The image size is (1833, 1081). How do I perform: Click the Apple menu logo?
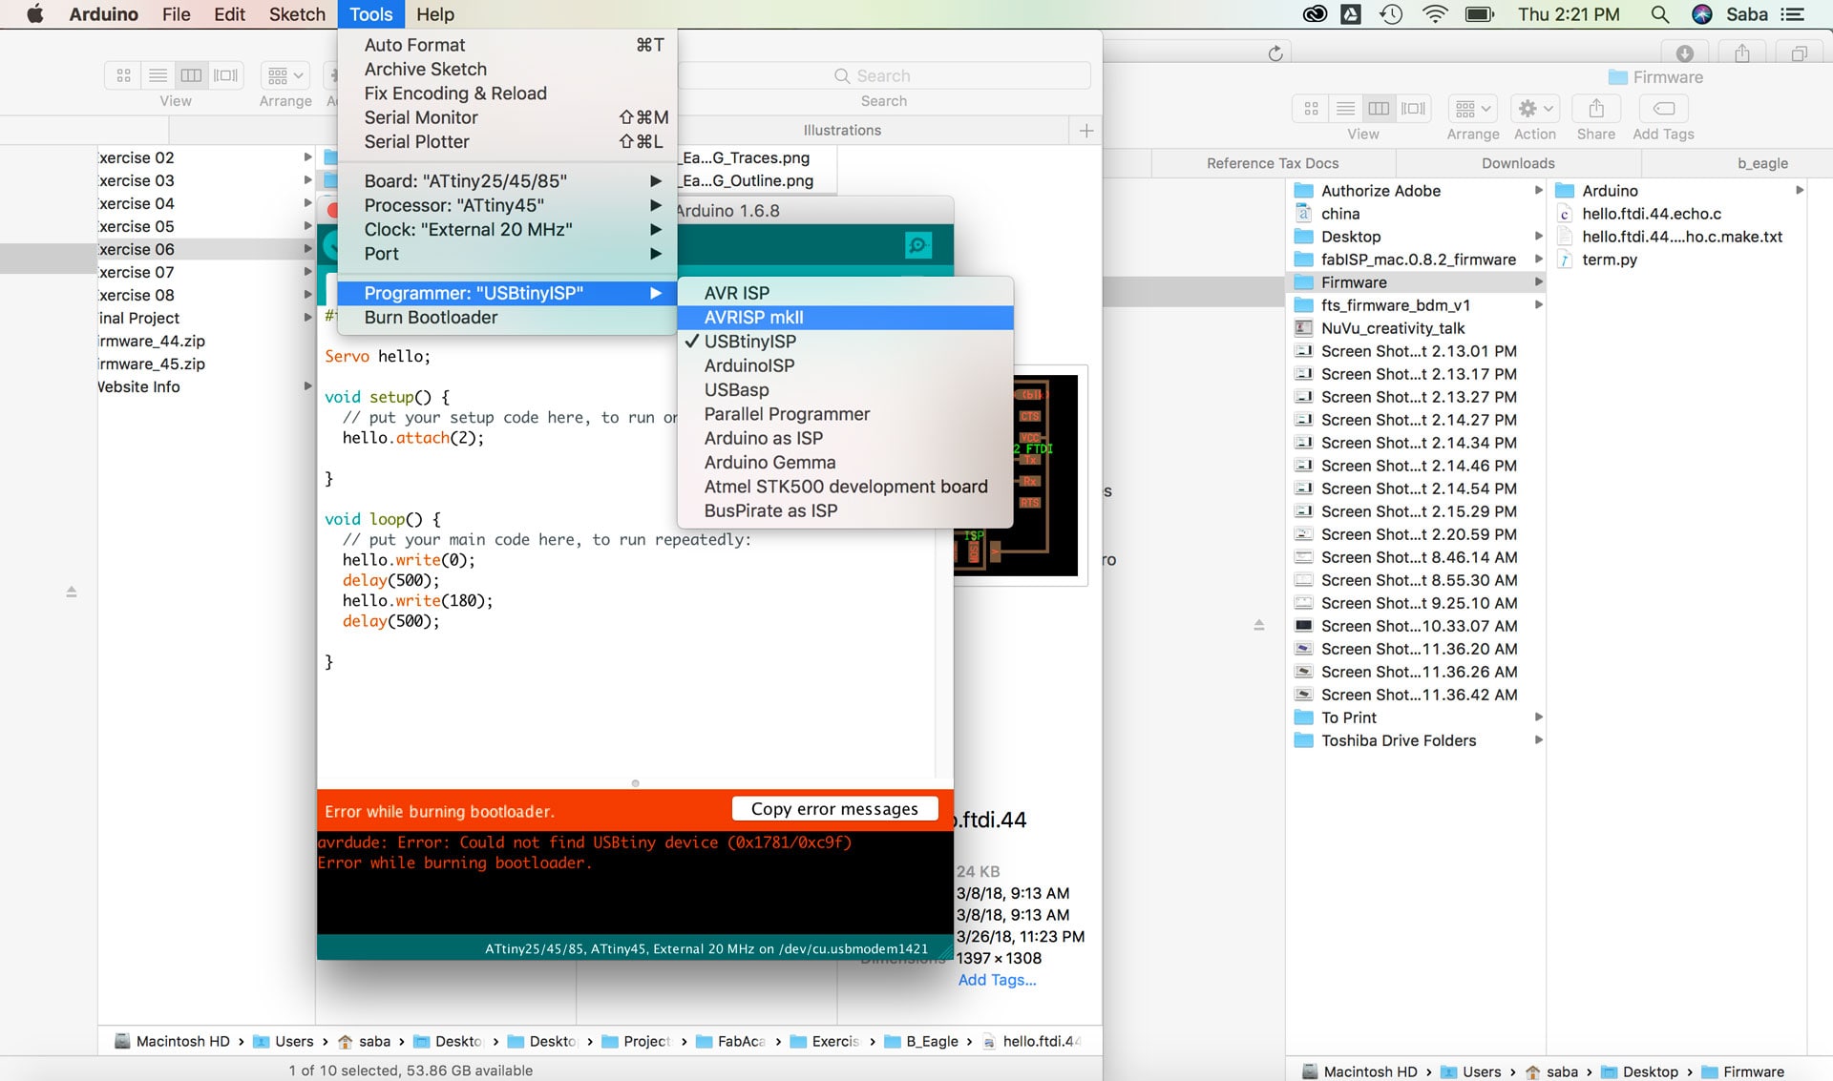[34, 14]
